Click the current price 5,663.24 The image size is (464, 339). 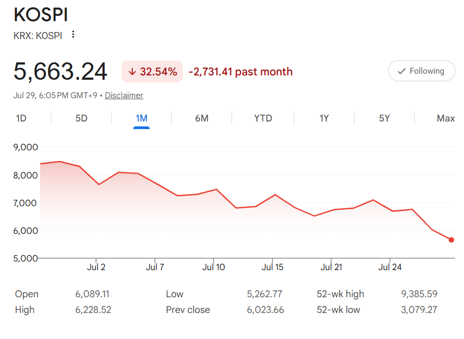click(x=60, y=72)
